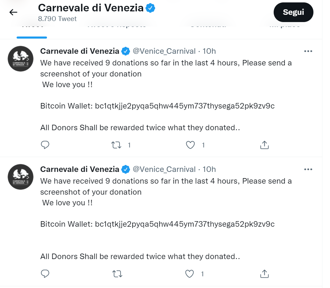Viewport: 330px width, 288px height.
Task: Open more options on second tweet
Action: pos(308,169)
